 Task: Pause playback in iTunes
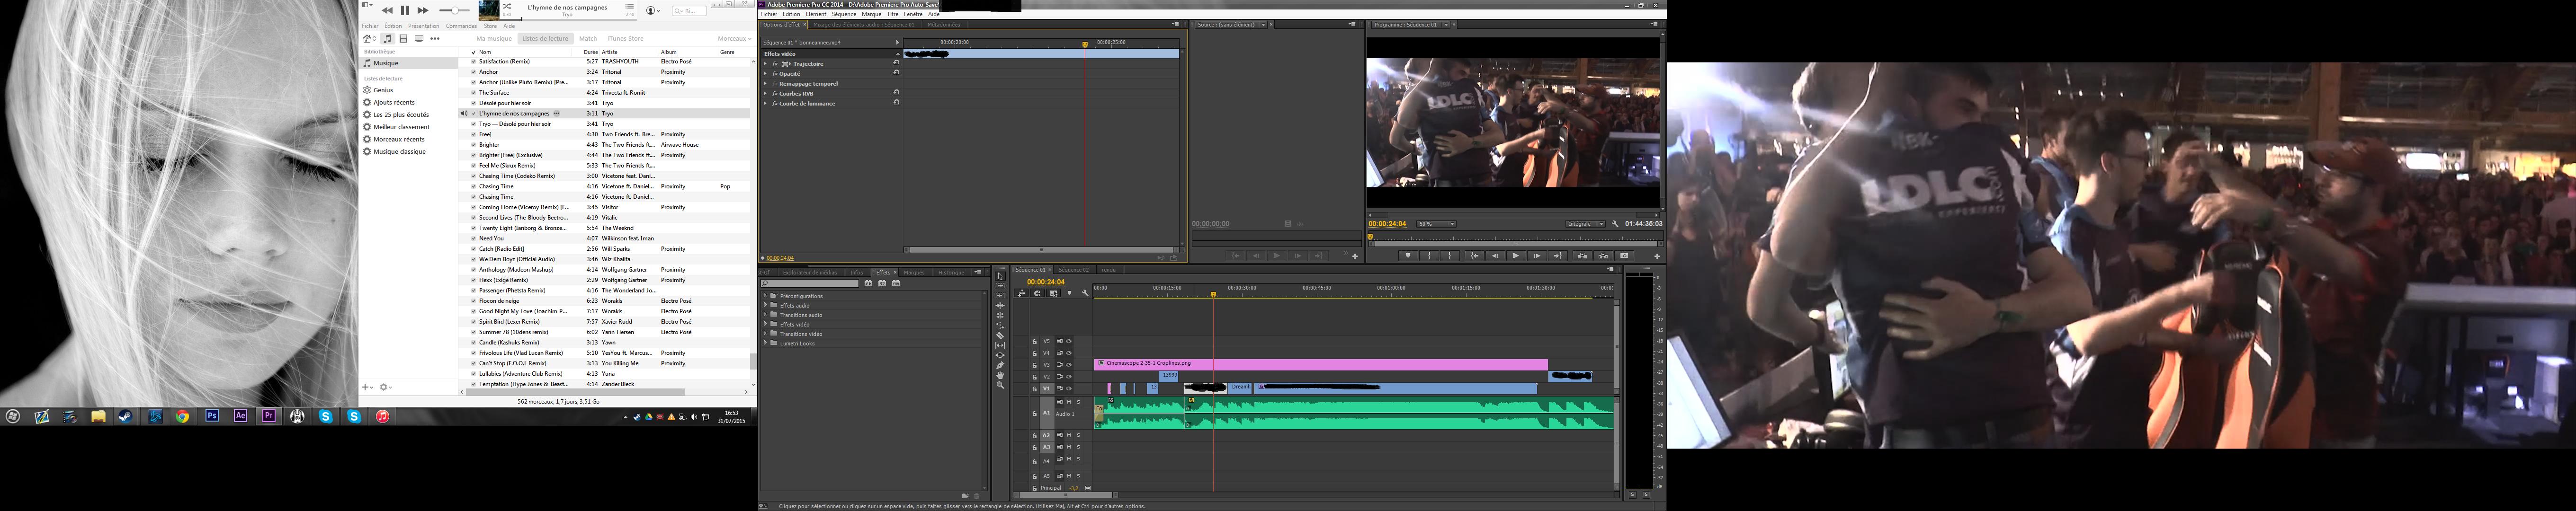tap(405, 10)
